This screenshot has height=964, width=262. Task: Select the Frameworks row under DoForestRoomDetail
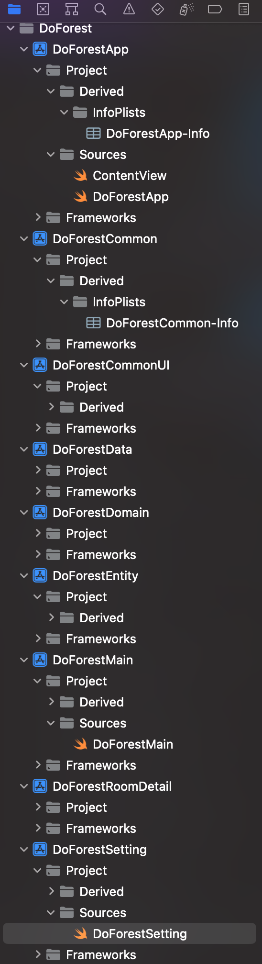tap(131, 829)
